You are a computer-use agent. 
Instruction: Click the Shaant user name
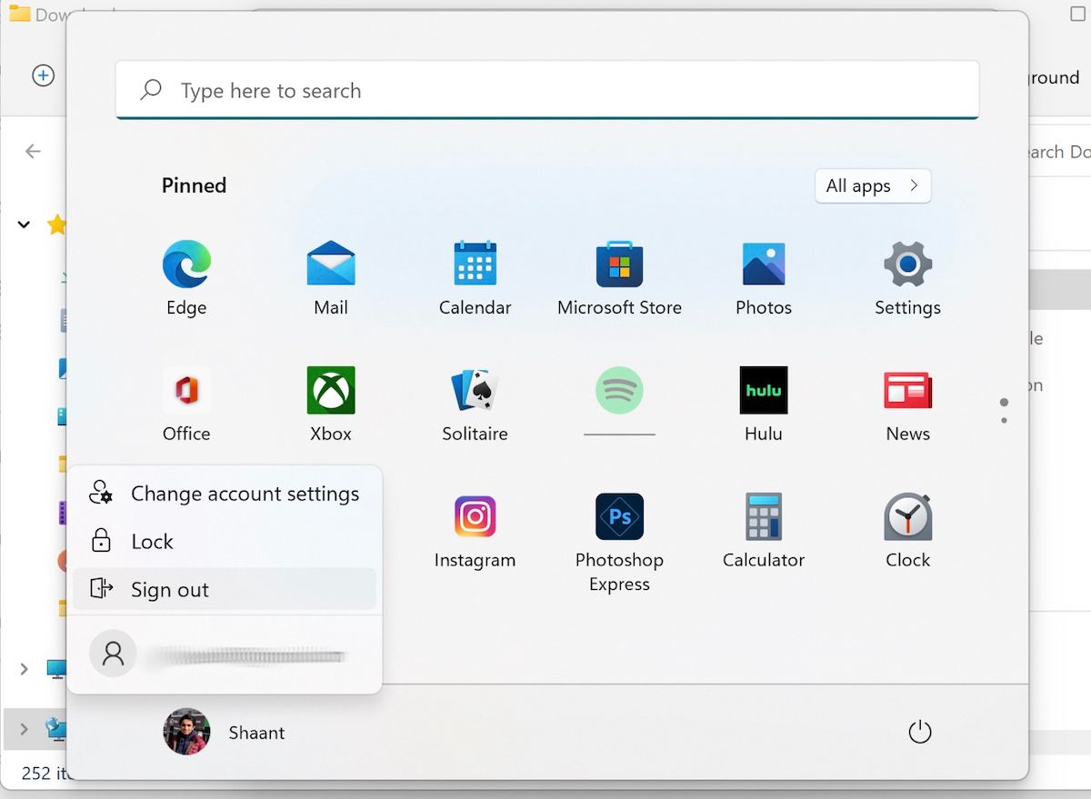(256, 733)
